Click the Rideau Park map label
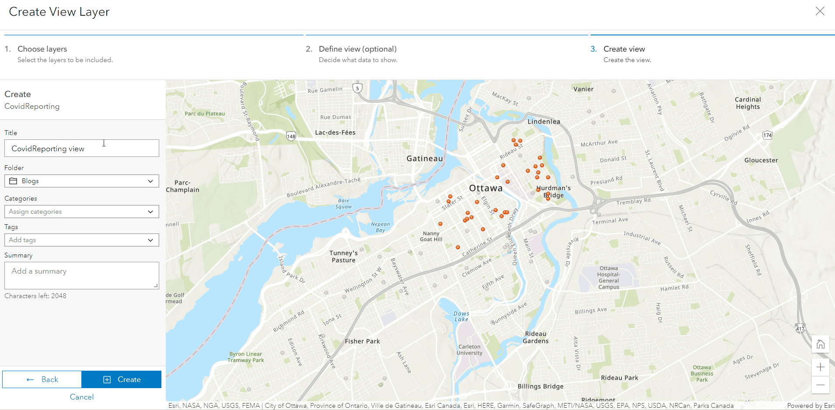The width and height of the screenshot is (835, 410). (619, 378)
